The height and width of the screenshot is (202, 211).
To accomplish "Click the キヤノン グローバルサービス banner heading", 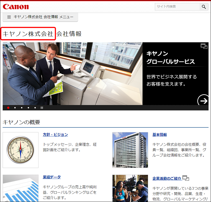I will click(x=170, y=58).
